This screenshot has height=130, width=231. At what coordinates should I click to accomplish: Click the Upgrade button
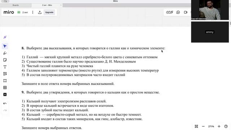click(49, 12)
